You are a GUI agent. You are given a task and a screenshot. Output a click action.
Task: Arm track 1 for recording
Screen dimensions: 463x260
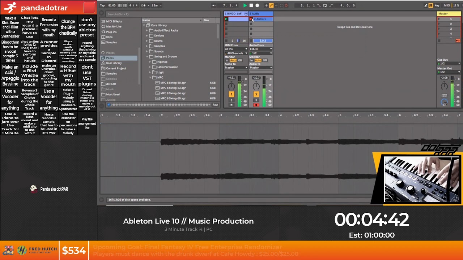point(231,105)
